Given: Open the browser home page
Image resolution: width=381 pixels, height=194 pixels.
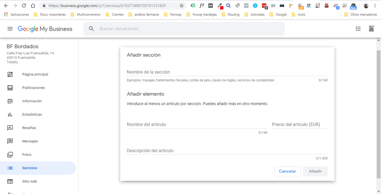Looking at the screenshot, I should point(33,6).
